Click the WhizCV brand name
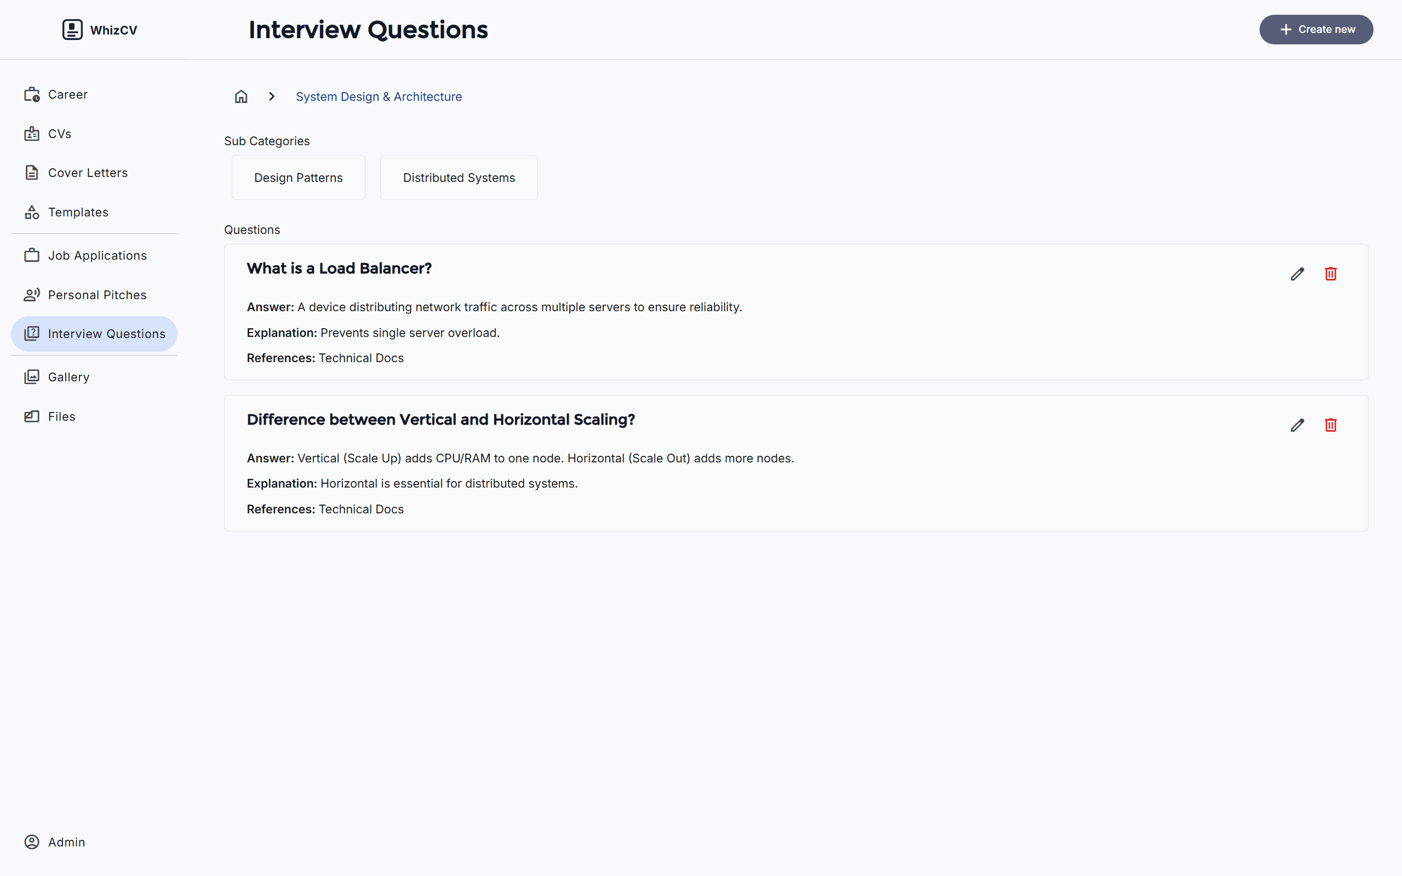The width and height of the screenshot is (1402, 876). tap(113, 30)
